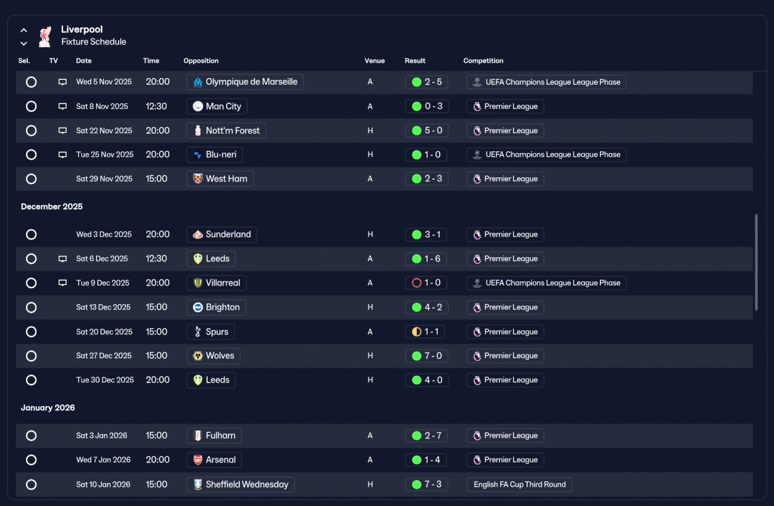Viewport: 774px width, 506px height.
Task: Sort by the Competition column header
Action: (x=483, y=61)
